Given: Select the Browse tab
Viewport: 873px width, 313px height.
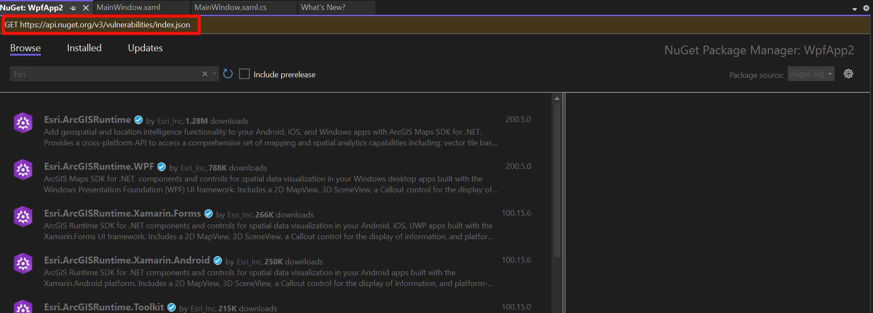Looking at the screenshot, I should [x=26, y=48].
